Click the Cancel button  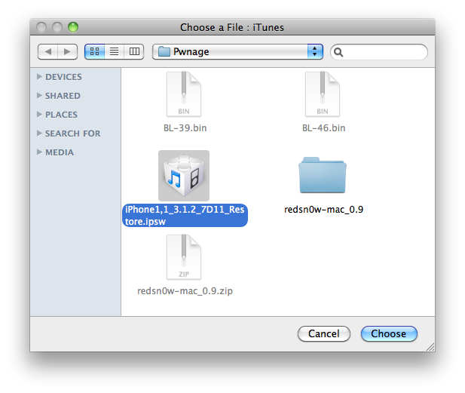click(324, 333)
